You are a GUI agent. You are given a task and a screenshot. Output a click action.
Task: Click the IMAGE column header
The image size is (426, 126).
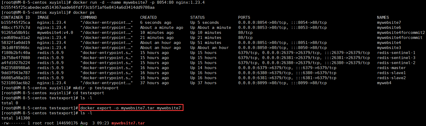click(x=43, y=17)
